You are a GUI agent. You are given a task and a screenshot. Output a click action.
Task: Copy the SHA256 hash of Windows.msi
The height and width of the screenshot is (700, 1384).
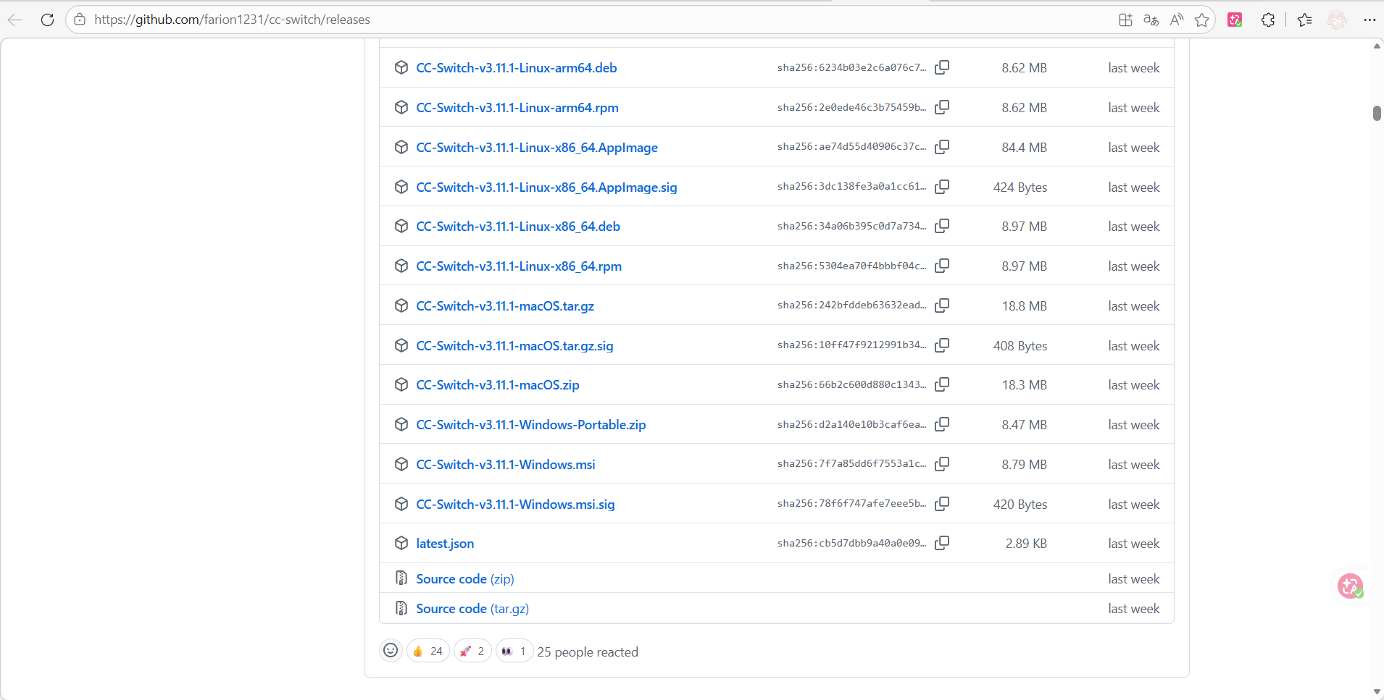(x=942, y=464)
